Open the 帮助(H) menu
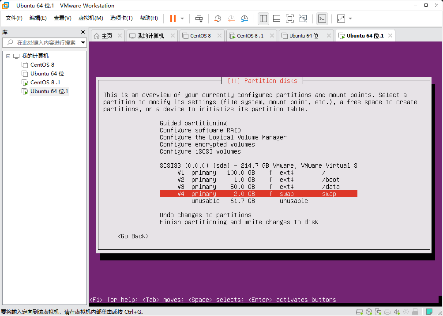Screen dimensions: 443x316 (x=149, y=18)
